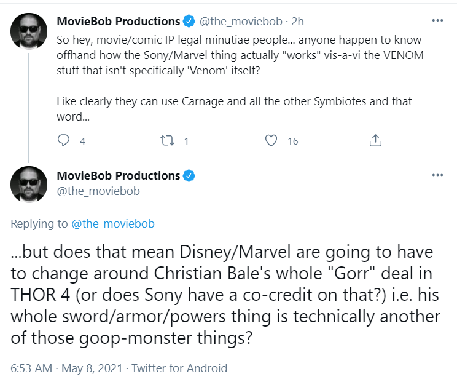Click the reply icon on first tweet

click(63, 140)
